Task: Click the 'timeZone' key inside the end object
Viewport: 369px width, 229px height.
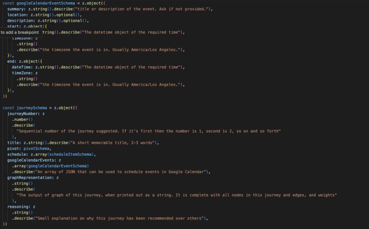Action: [x=22, y=73]
